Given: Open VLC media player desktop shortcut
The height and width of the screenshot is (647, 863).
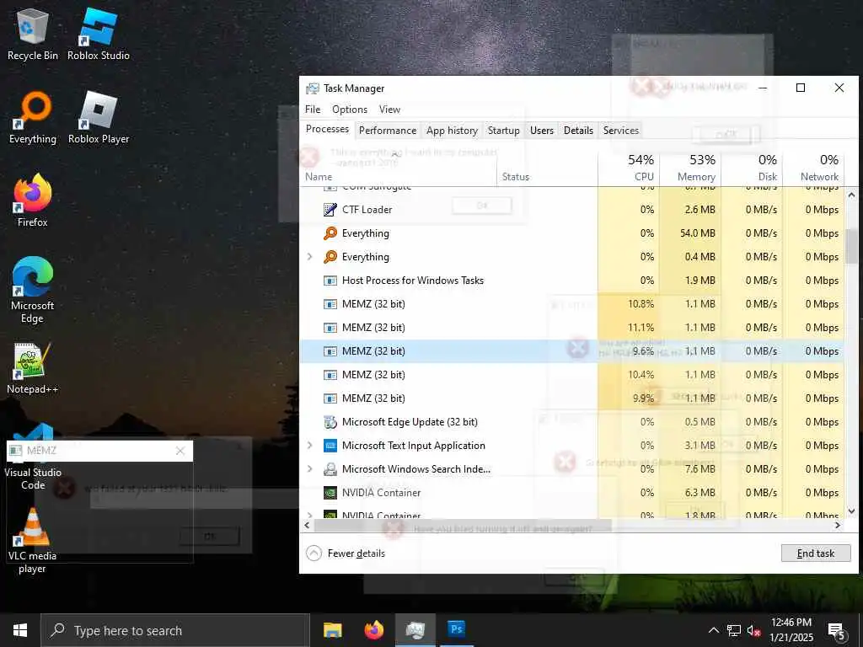Looking at the screenshot, I should click(x=33, y=541).
